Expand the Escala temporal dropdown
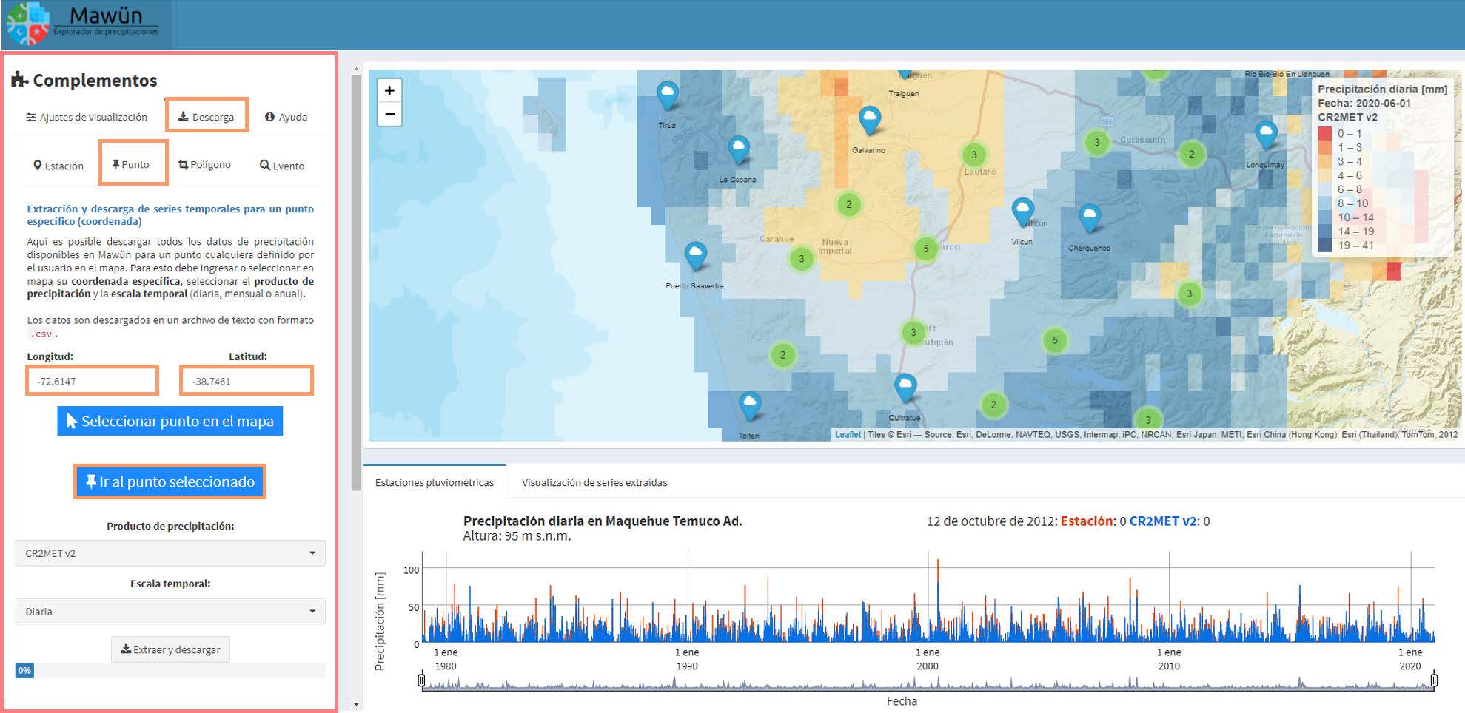The image size is (1465, 713). (x=170, y=612)
